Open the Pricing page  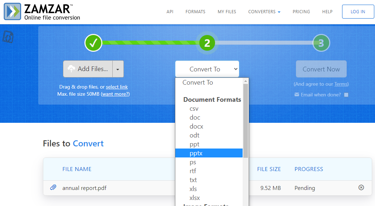[x=301, y=12]
